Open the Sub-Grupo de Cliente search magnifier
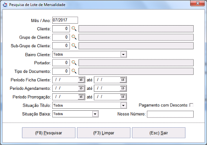207x145 pixels. pyautogui.click(x=74, y=46)
